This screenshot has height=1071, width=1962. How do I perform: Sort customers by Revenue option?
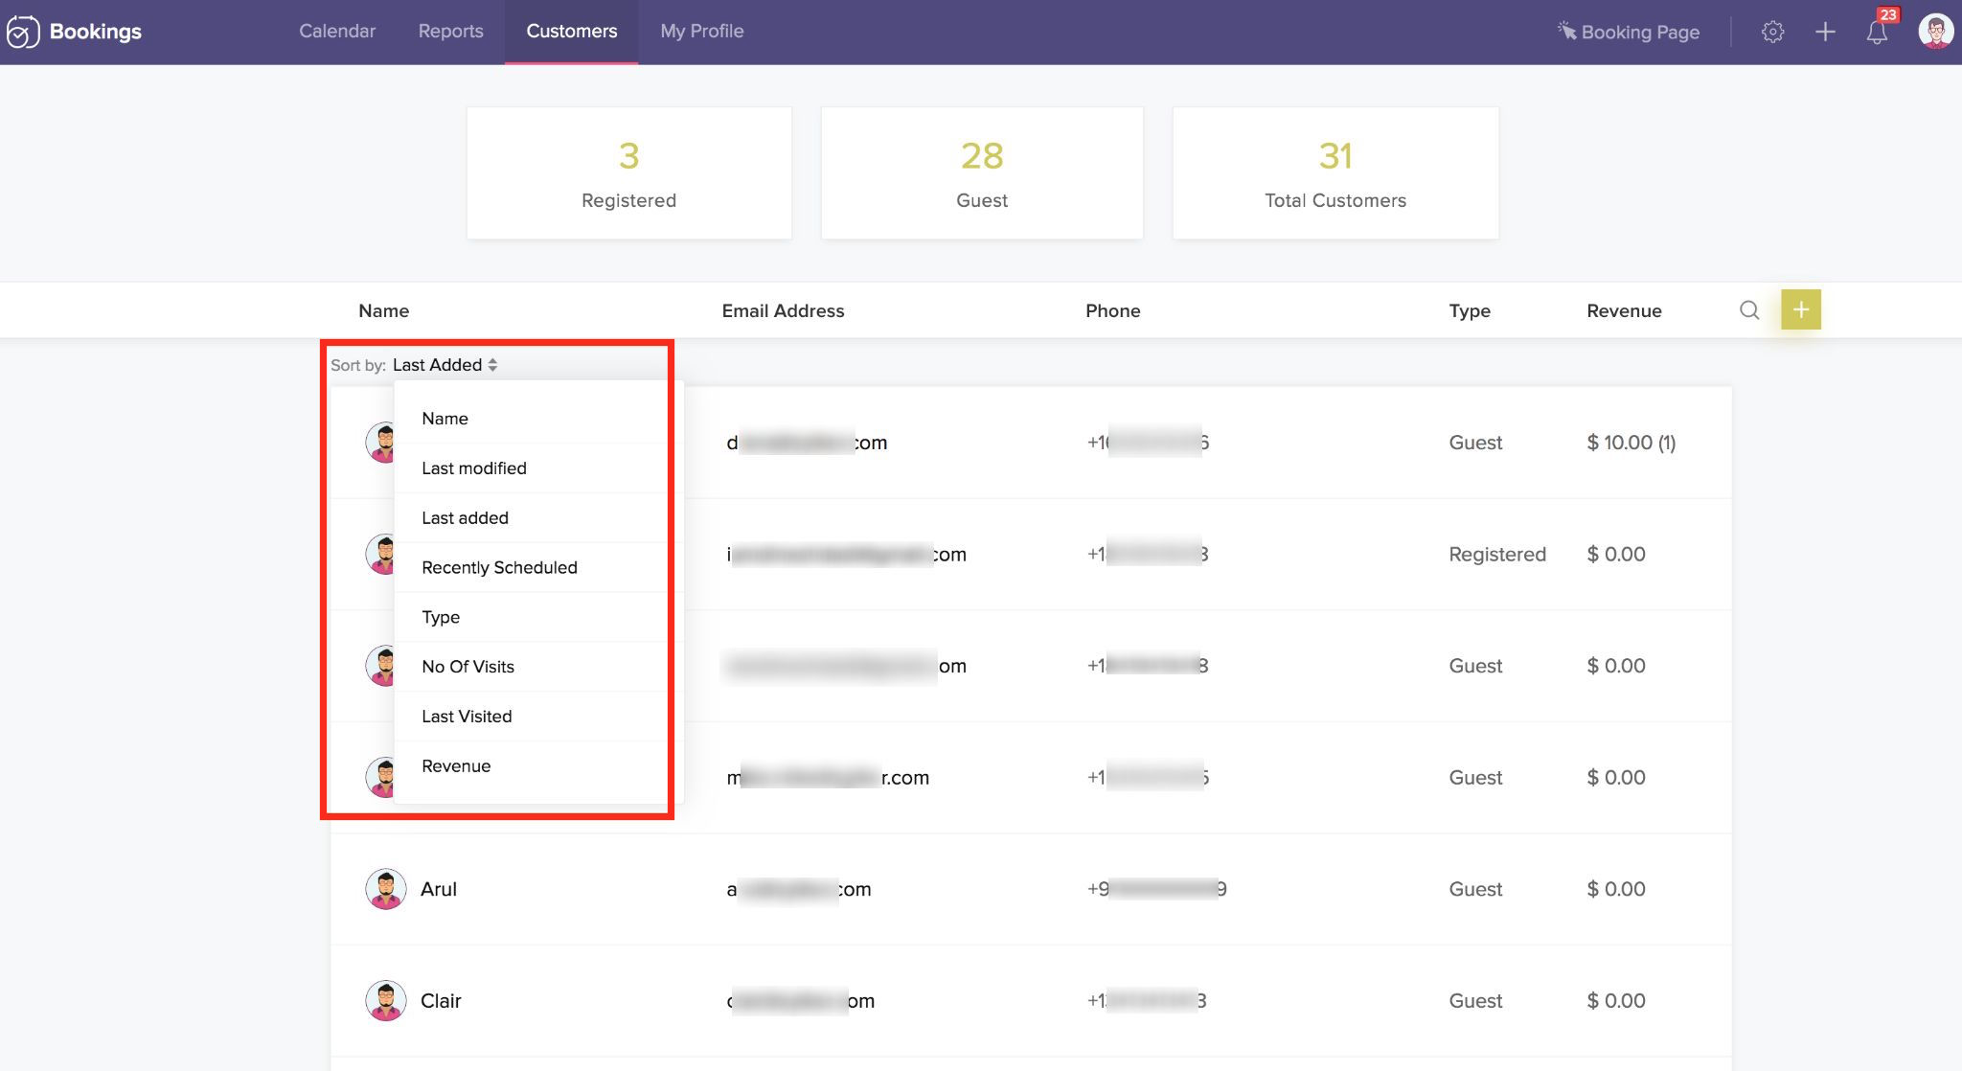pos(456,766)
